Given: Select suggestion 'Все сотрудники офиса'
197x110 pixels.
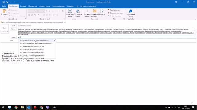Looking at the screenshot, I should (37, 43).
